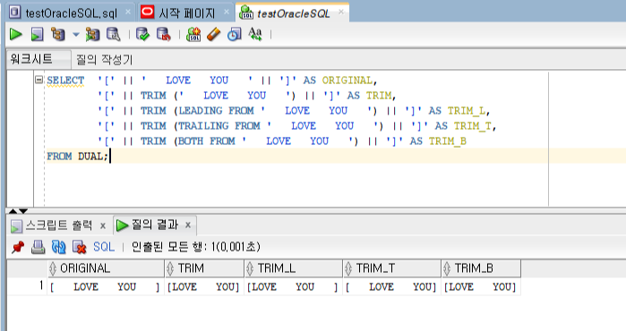Screen dimensions: 626x331
Task: Open the 질의 결과 tab
Action: point(155,225)
